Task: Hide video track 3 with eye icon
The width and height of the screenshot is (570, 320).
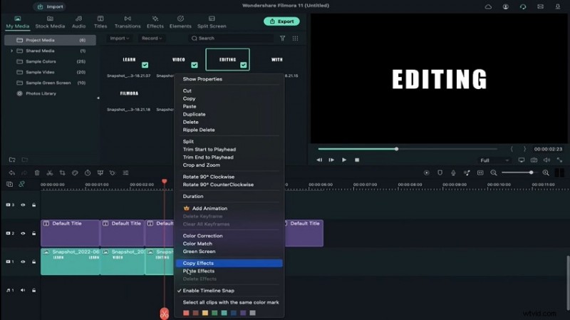Action: click(23, 205)
